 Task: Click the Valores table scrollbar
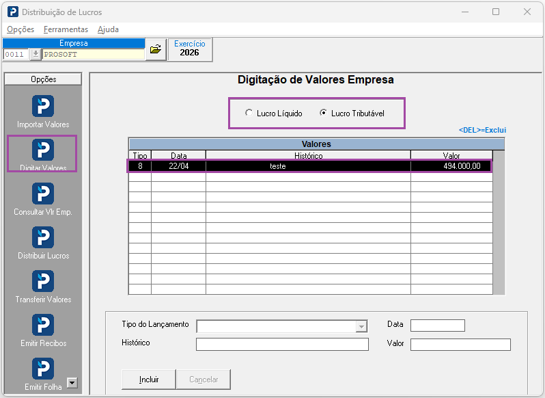pyautogui.click(x=499, y=223)
